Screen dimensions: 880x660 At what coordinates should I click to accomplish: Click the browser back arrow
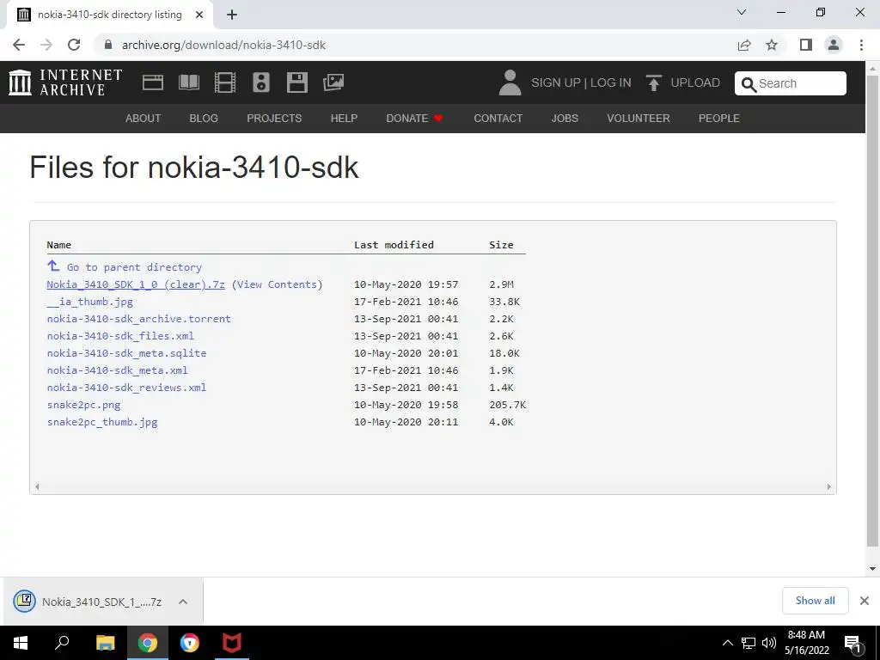pyautogui.click(x=19, y=45)
